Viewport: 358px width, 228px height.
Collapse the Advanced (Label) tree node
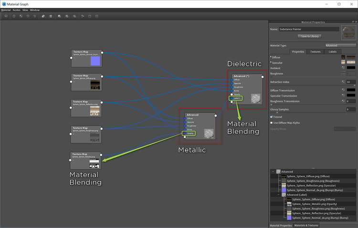pos(278,195)
